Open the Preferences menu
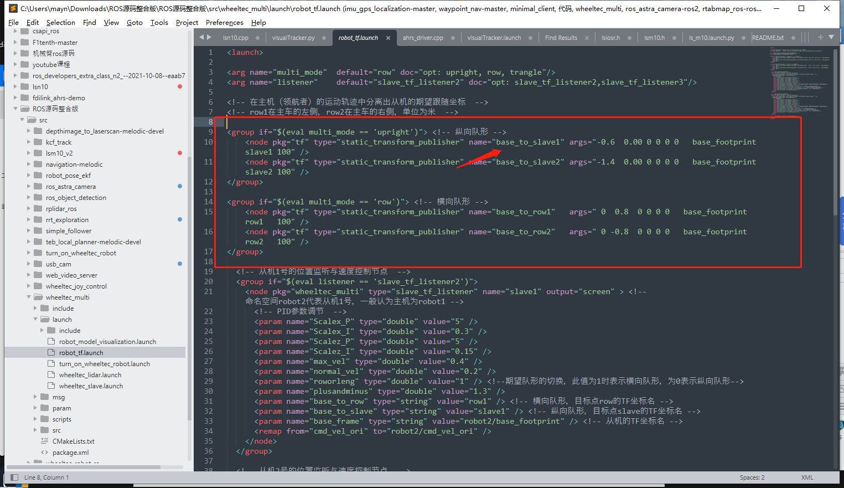The width and height of the screenshot is (844, 488). tap(225, 22)
